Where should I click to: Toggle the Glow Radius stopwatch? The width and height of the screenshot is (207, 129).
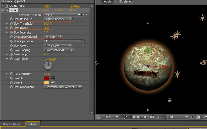(11, 28)
